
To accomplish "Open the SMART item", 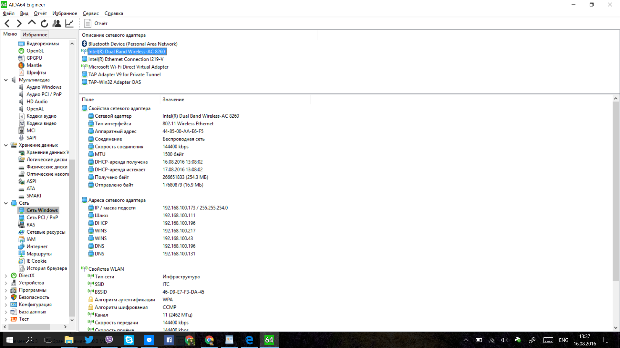I will pos(34,196).
